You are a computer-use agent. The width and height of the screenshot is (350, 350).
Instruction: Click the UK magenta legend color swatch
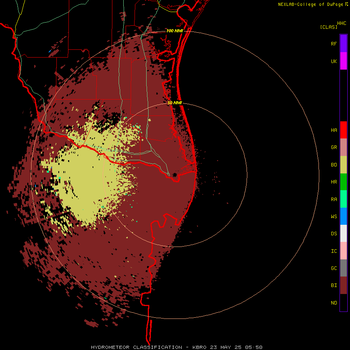tap(343, 61)
